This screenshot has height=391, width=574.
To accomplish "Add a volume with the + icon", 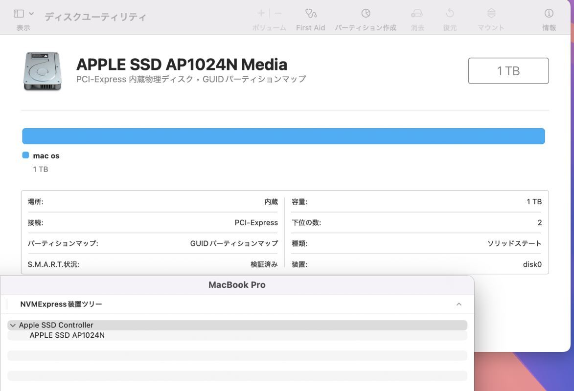I will pos(260,14).
